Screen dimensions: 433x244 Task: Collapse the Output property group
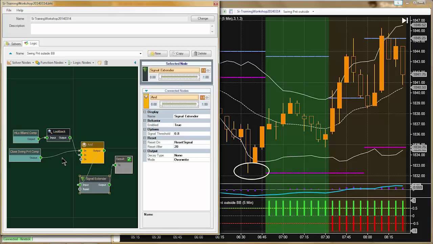click(145, 151)
